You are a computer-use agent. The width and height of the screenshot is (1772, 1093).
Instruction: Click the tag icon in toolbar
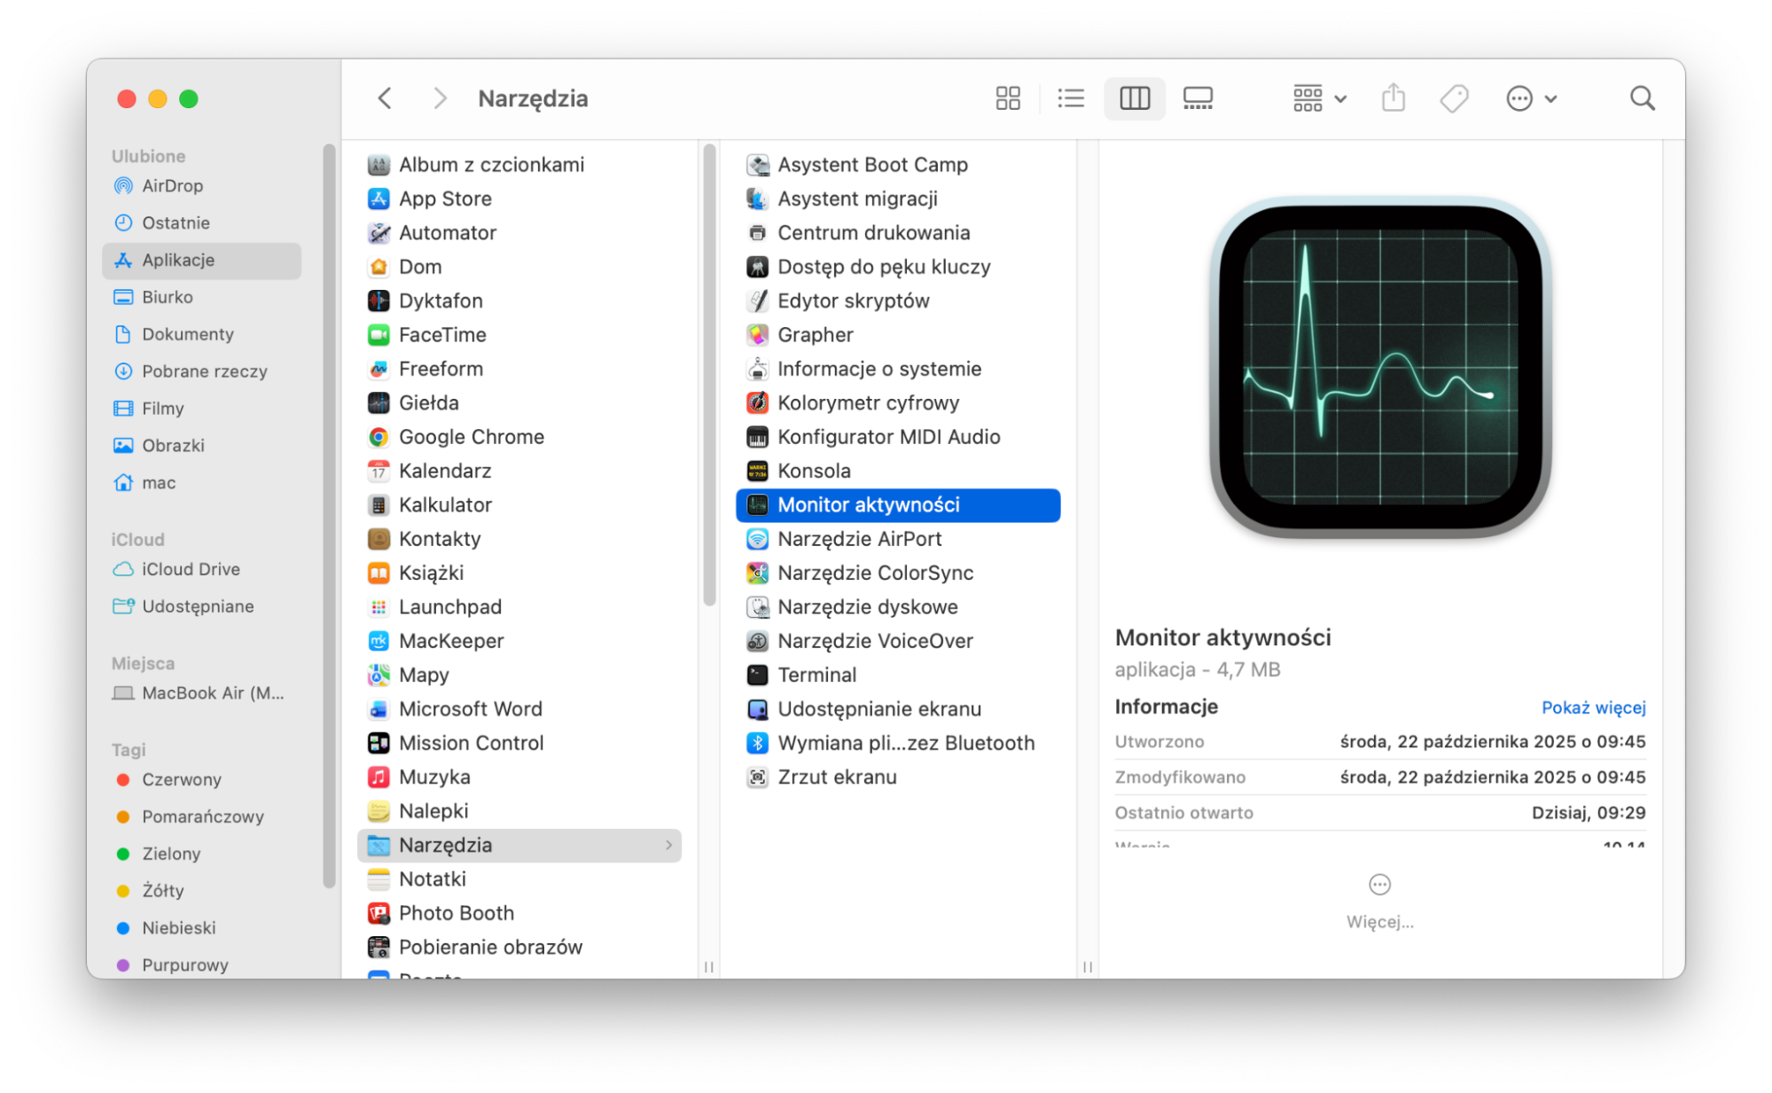pos(1454,98)
